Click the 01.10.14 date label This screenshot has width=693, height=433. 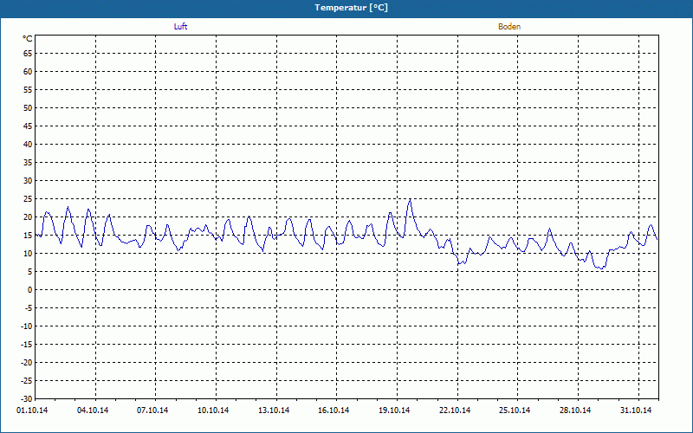pos(32,410)
